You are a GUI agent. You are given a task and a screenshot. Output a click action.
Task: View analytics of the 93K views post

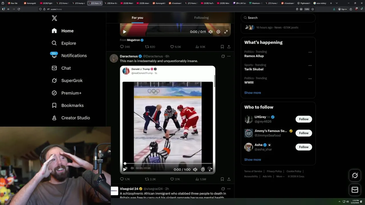click(200, 47)
